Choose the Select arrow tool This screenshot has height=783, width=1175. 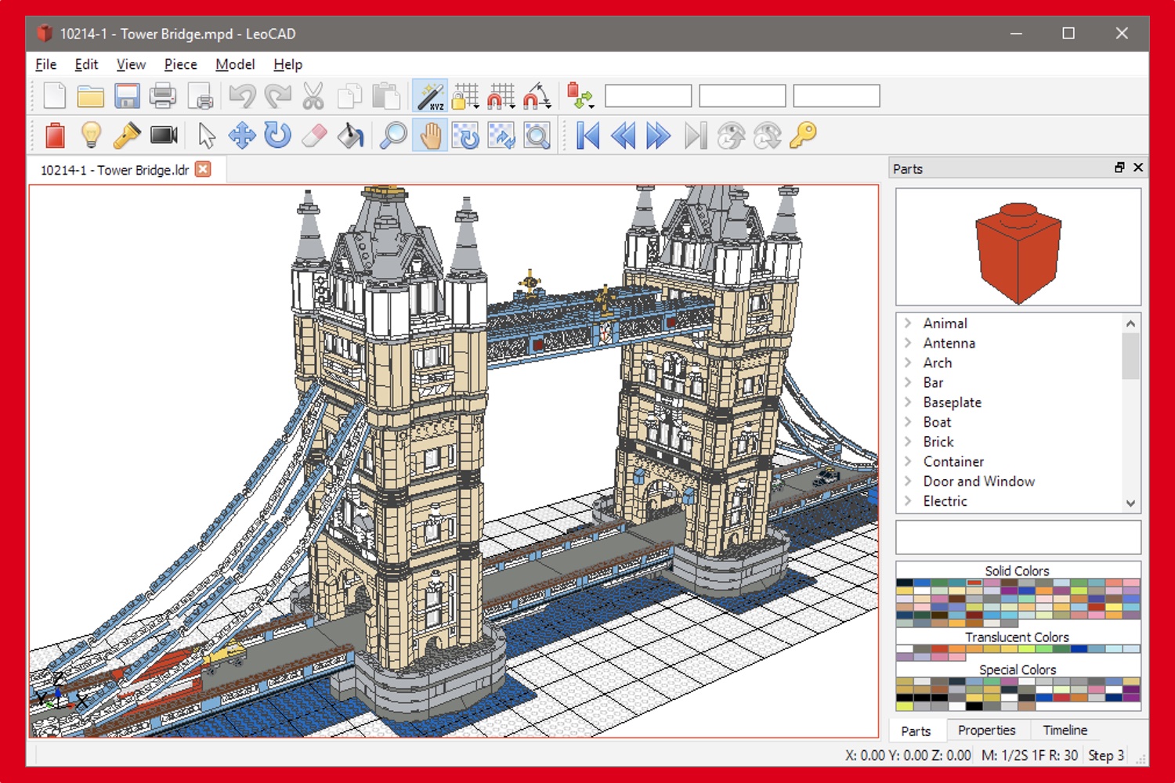coord(207,135)
